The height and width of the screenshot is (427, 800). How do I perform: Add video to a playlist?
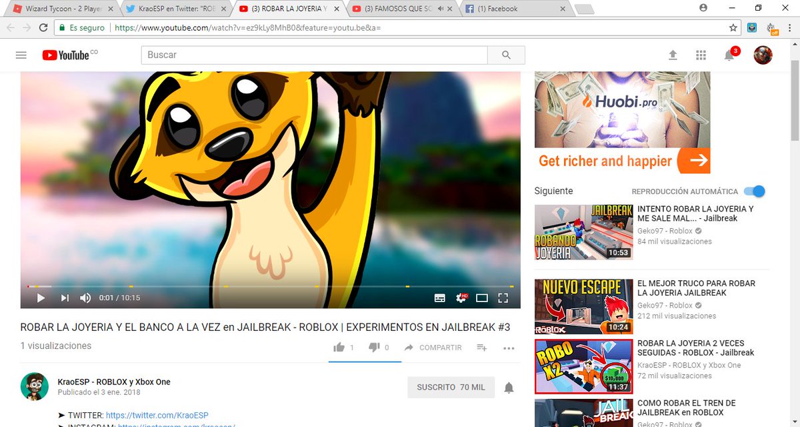pos(482,348)
